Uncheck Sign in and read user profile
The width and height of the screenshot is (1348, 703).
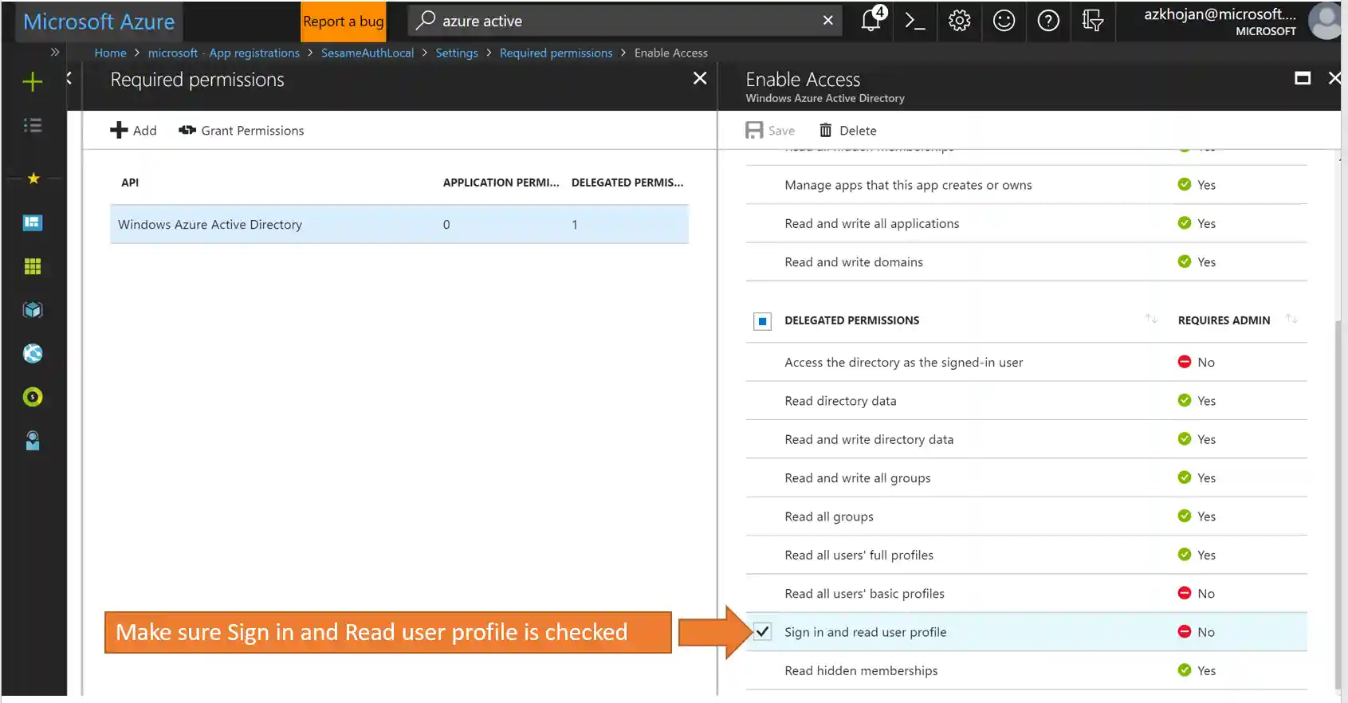762,632
